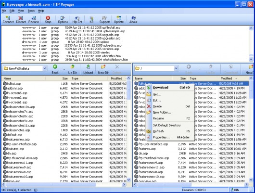Click the New Dir icon in local pane
Screen dimensions: 255x193
tap(103, 69)
